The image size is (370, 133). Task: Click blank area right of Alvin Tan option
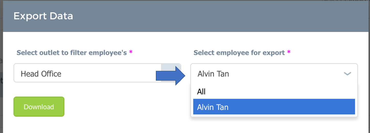(x=291, y=107)
